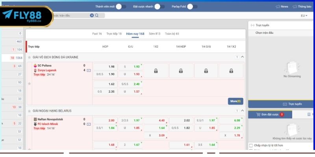Open the EU odds format dropdown

pos(304,16)
